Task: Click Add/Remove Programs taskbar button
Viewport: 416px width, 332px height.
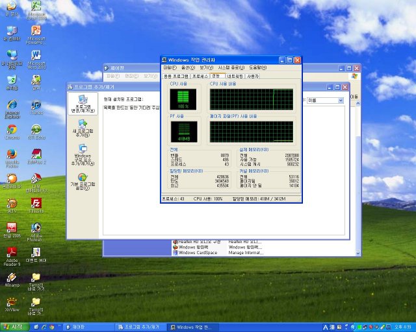Action: (140, 327)
